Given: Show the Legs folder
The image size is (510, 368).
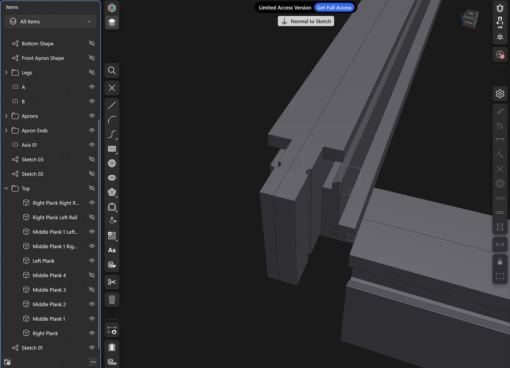Looking at the screenshot, I should click(x=92, y=72).
